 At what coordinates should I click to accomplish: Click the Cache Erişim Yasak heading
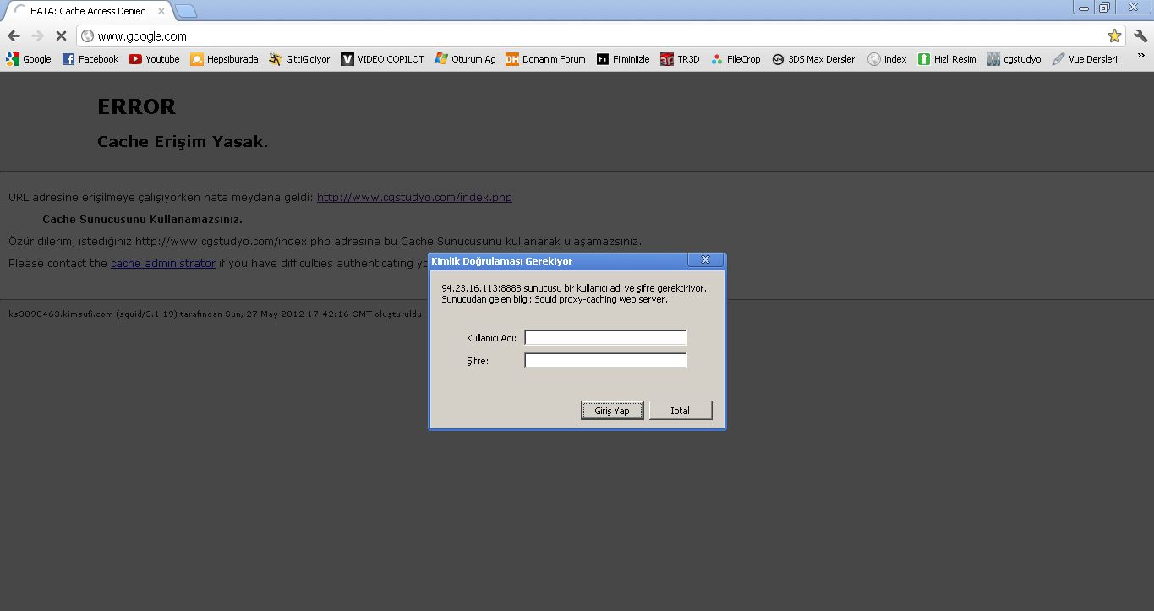pyautogui.click(x=183, y=142)
